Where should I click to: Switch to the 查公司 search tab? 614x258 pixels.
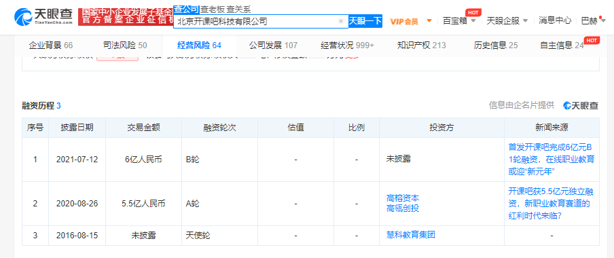pos(186,10)
